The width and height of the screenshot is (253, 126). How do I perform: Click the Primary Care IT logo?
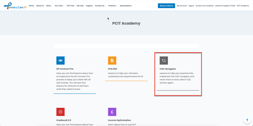tap(15, 6)
